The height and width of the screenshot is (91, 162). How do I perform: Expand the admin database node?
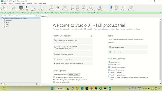[x=3, y=22]
